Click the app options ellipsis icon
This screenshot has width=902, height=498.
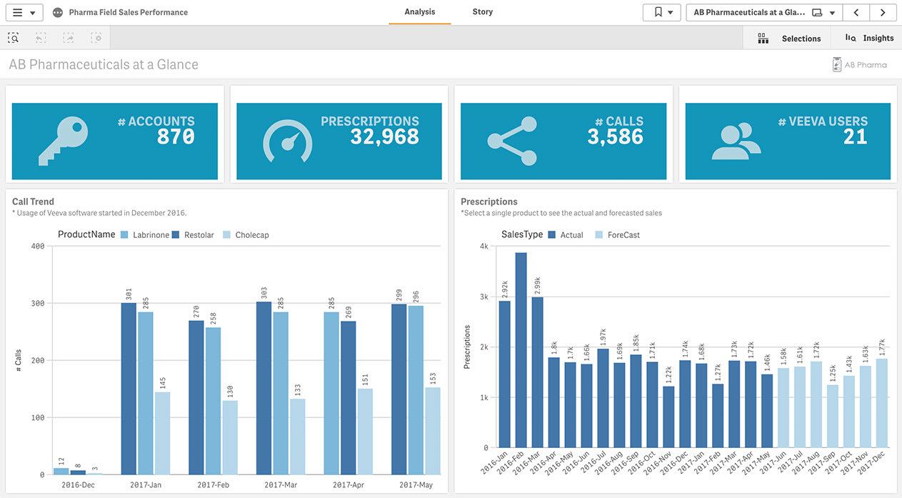tap(58, 13)
